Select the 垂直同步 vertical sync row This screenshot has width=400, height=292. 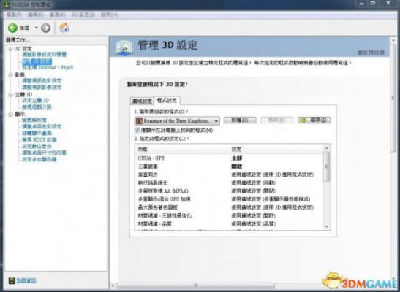coord(229,174)
